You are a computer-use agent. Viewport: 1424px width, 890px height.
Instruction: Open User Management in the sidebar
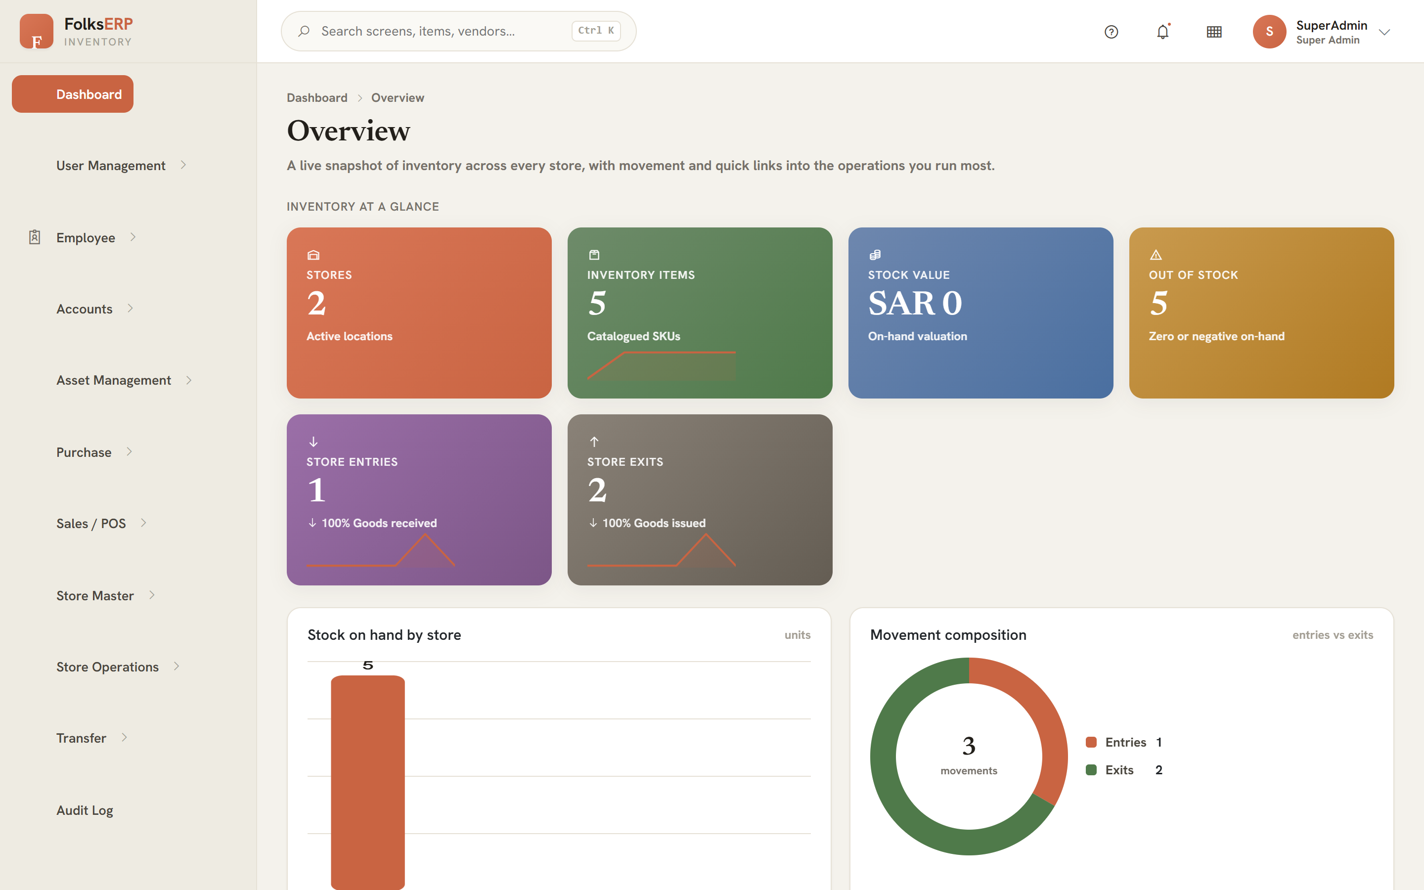click(111, 166)
